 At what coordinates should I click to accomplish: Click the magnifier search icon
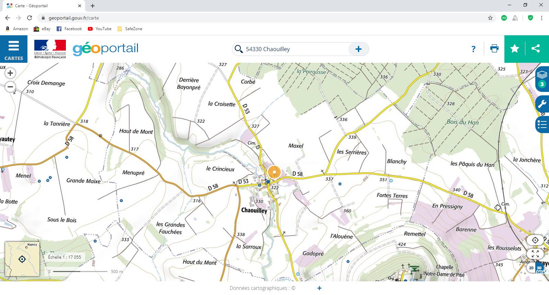click(x=238, y=49)
